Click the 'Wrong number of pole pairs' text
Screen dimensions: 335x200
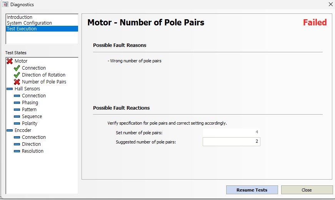136,61
